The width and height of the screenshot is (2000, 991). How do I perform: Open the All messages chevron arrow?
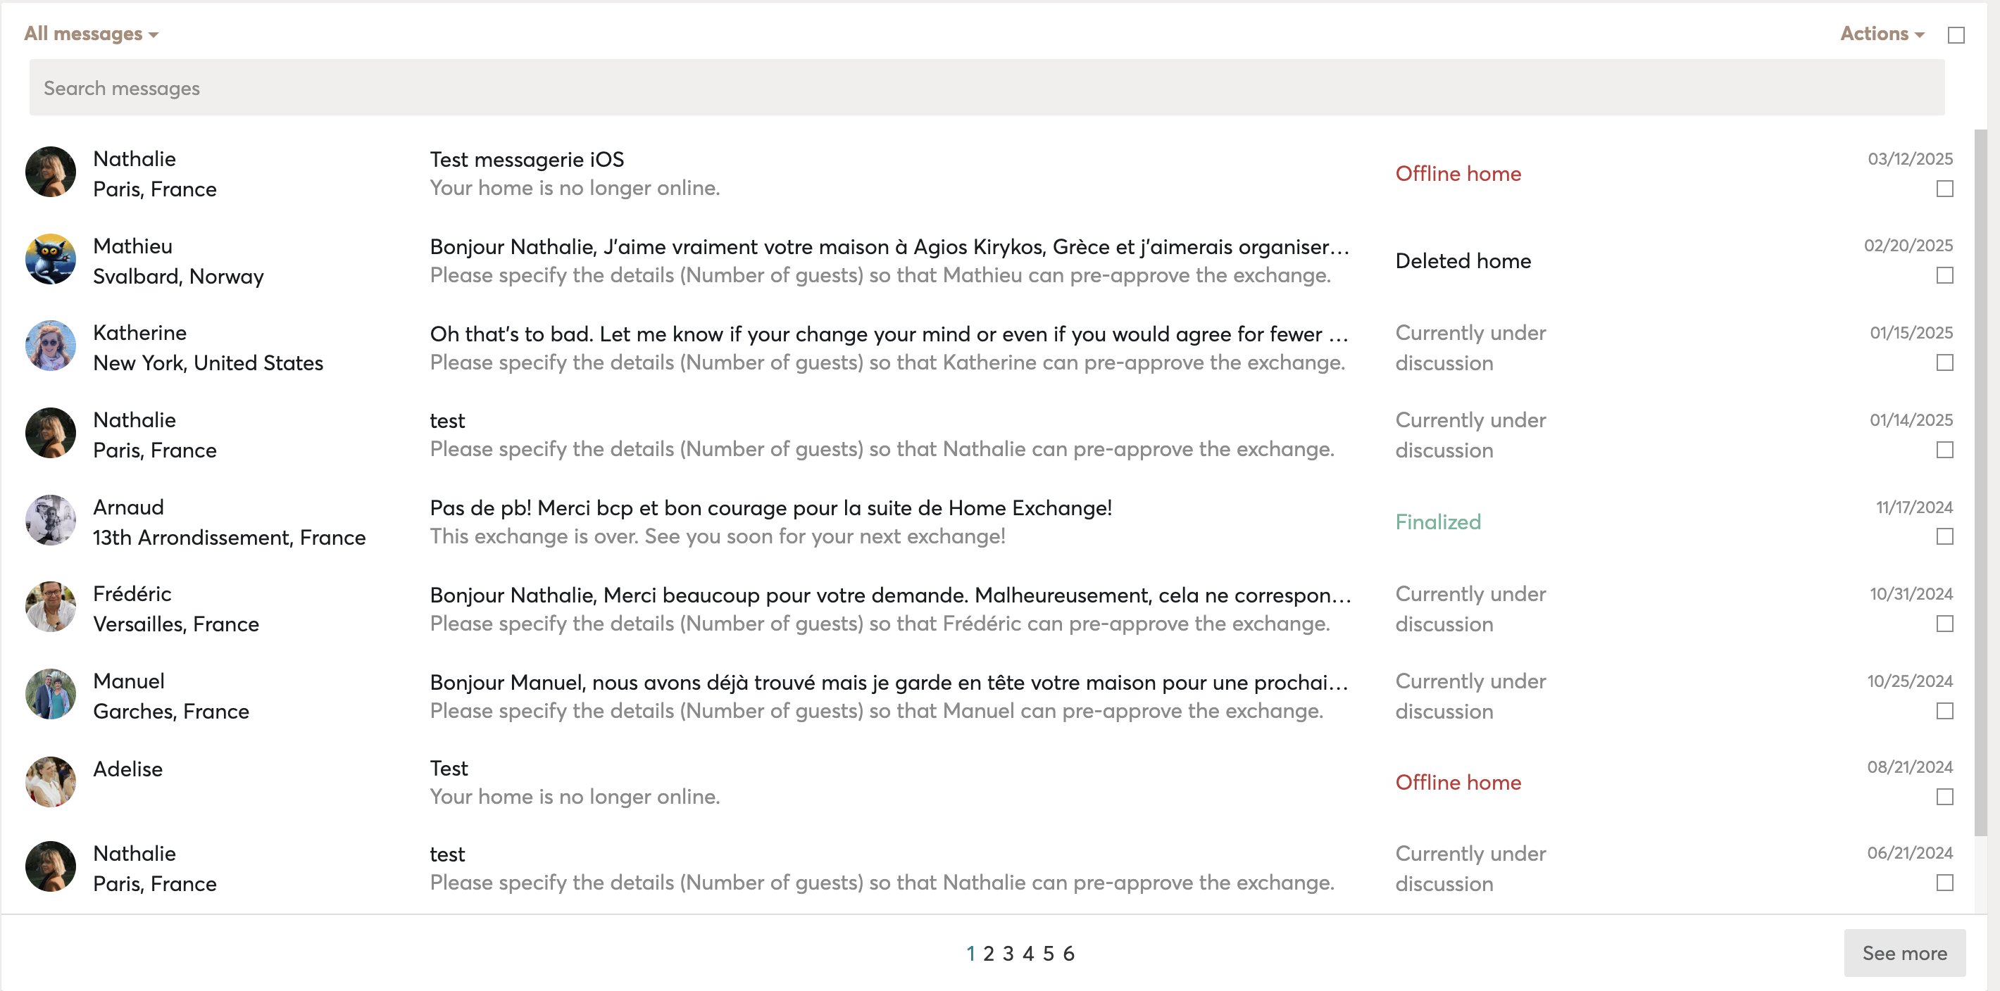(x=154, y=35)
